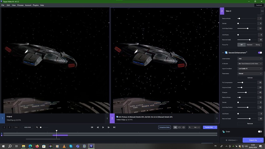This screenshot has width=265, height=149.
Task: Click the Feedback button
Action: 259,5
